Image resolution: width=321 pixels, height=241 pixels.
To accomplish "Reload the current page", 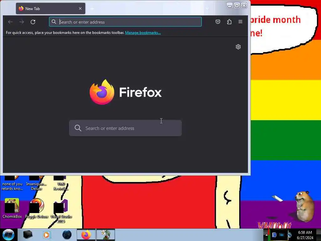I will pyautogui.click(x=33, y=22).
